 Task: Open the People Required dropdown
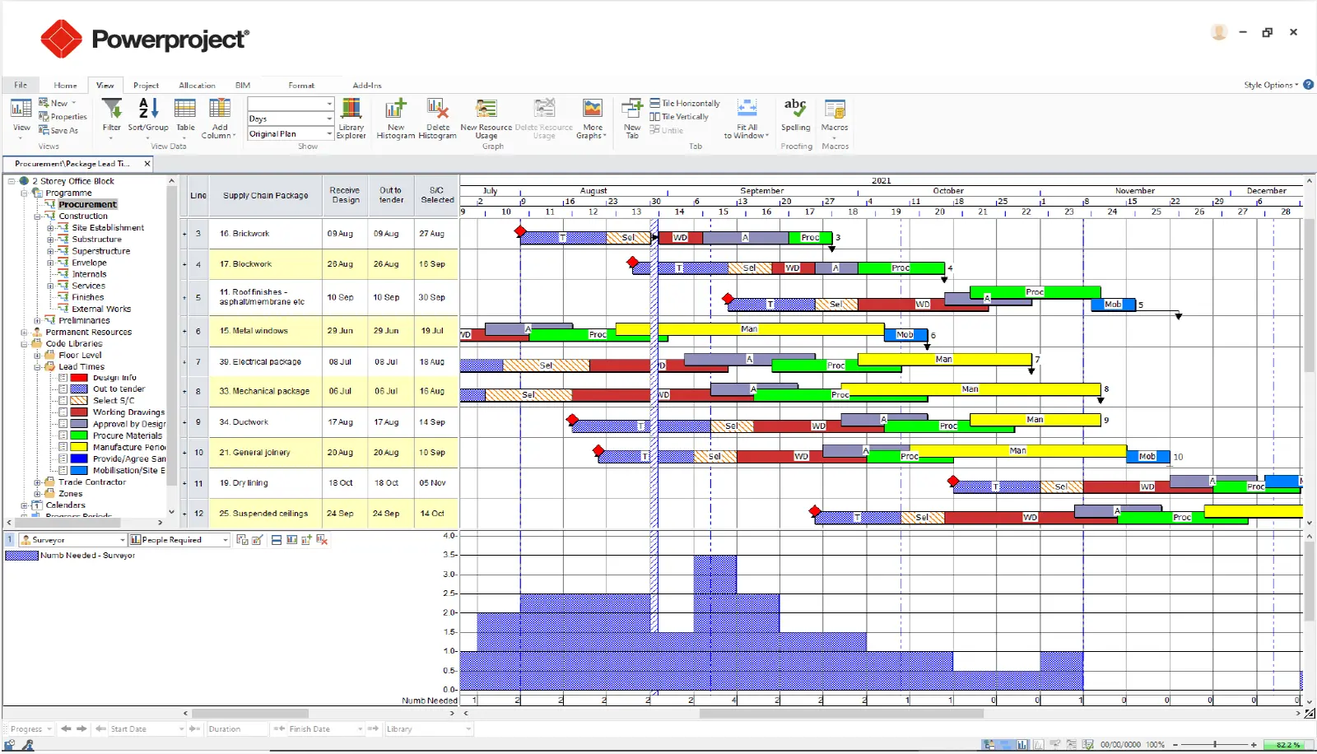[226, 539]
